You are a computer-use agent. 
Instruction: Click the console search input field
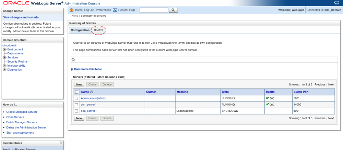tap(154, 10)
